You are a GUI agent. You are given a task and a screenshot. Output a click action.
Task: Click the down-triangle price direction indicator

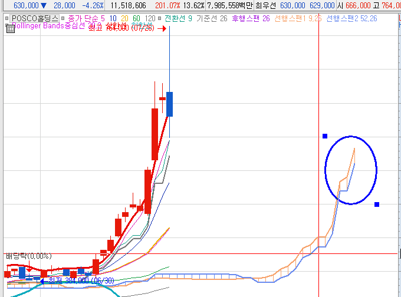pyautogui.click(x=44, y=5)
